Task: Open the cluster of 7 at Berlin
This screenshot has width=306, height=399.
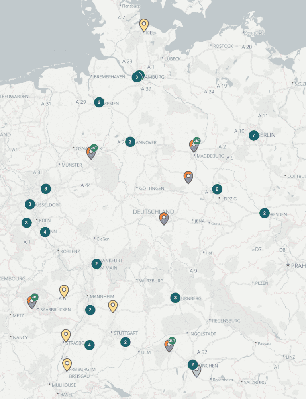Action: tap(254, 136)
